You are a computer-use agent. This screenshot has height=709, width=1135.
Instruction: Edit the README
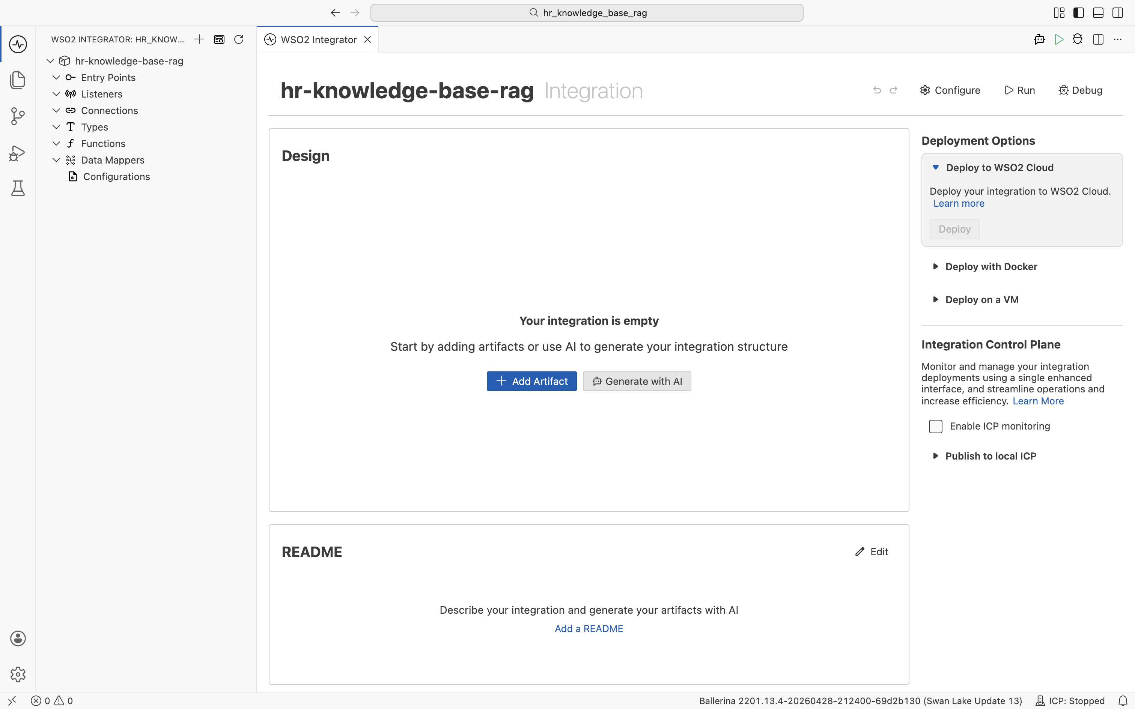pyautogui.click(x=872, y=552)
